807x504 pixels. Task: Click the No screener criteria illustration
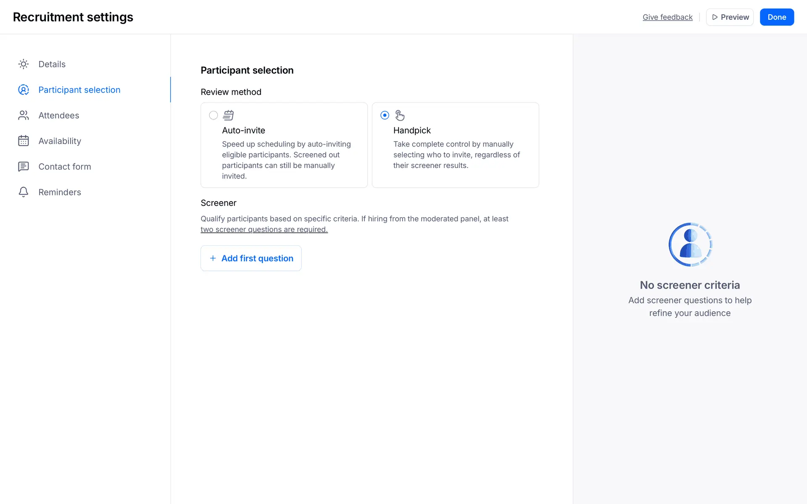[x=690, y=244]
